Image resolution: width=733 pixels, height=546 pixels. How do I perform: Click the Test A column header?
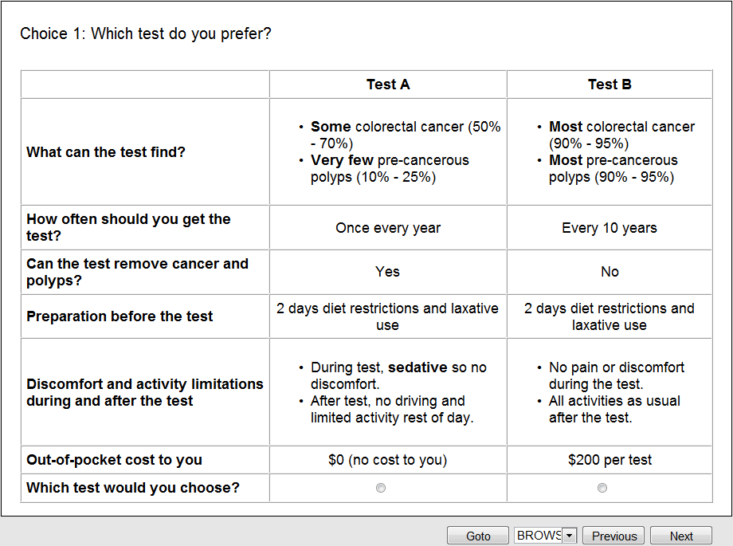coord(388,84)
